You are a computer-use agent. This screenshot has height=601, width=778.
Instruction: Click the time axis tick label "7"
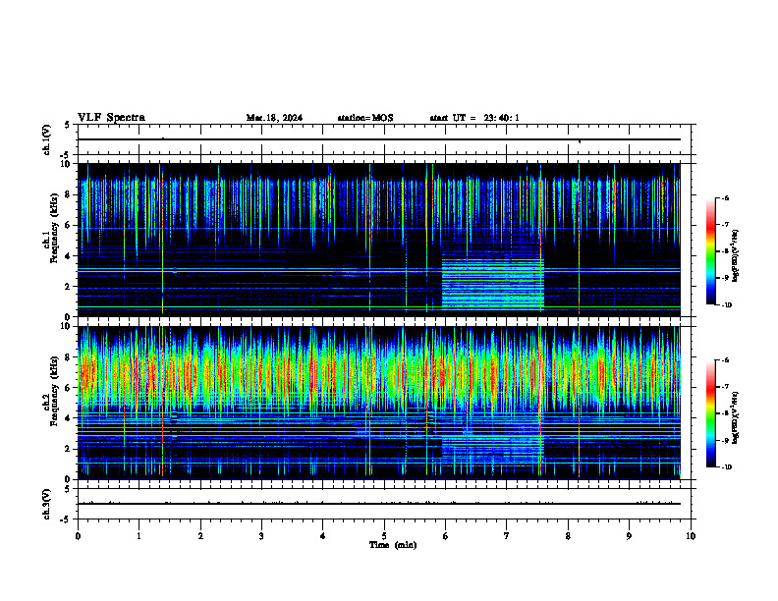click(507, 535)
